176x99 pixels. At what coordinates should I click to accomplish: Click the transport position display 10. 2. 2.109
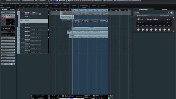(67, 96)
